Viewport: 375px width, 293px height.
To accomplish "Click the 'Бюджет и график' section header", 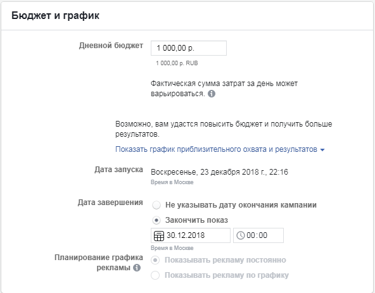I will coord(55,16).
